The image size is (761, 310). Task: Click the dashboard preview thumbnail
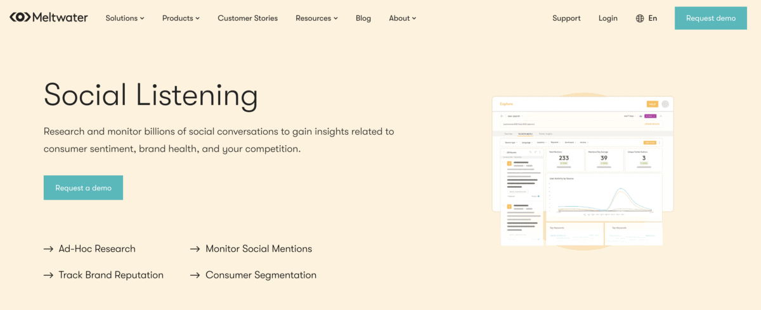point(583,171)
